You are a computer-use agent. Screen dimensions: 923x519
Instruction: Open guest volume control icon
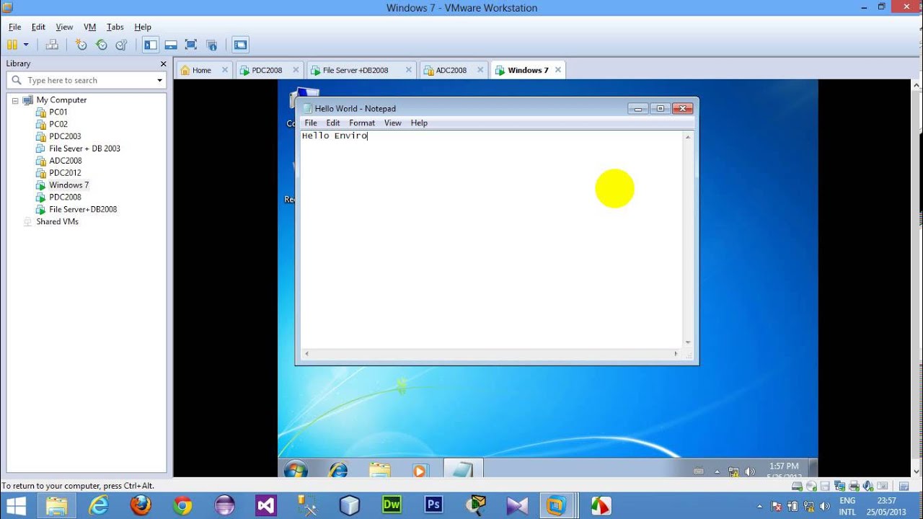[x=750, y=472]
